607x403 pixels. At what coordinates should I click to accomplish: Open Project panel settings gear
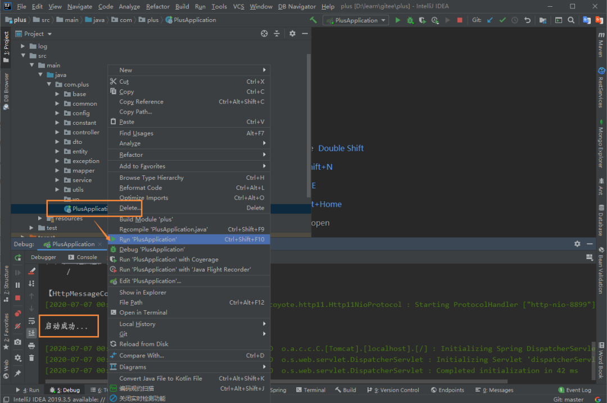point(292,34)
